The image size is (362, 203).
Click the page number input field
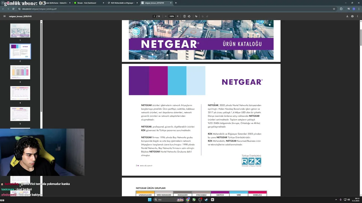154,16
